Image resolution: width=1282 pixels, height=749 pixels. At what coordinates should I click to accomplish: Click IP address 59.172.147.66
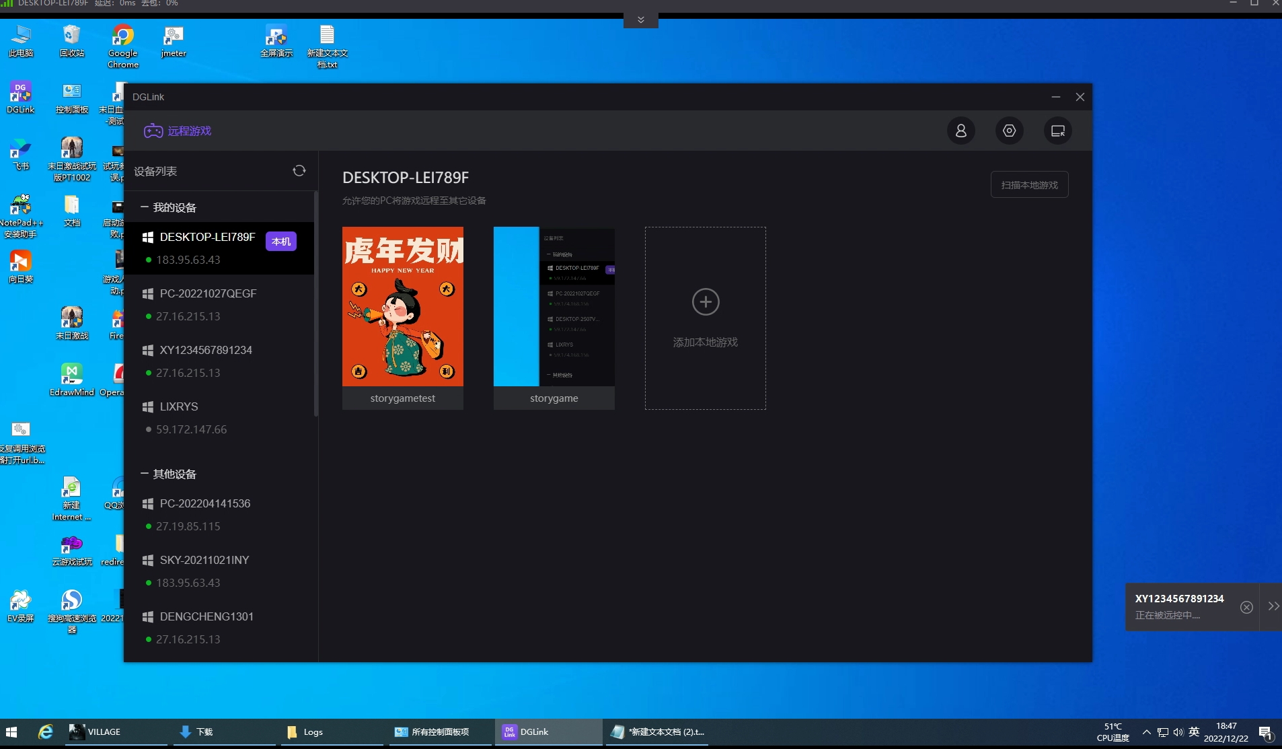[191, 429]
